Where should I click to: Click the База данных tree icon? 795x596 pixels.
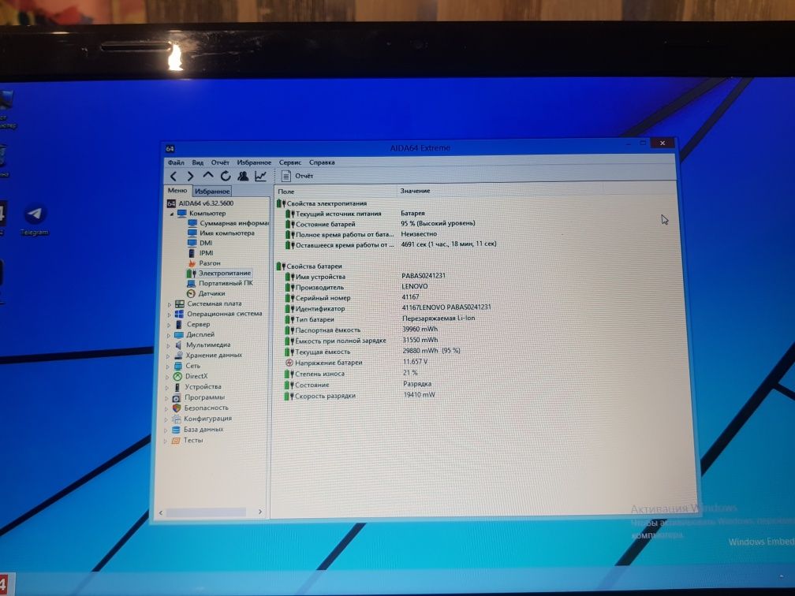tap(176, 430)
